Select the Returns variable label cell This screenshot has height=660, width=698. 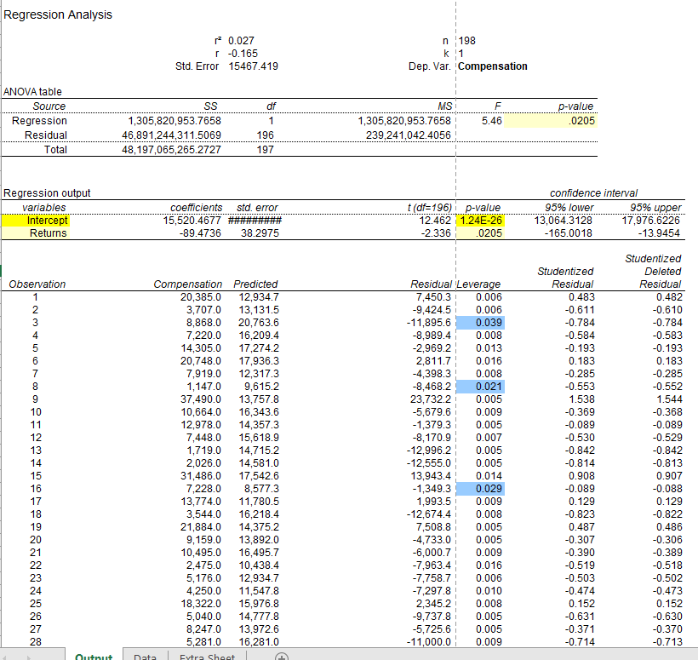click(x=36, y=232)
